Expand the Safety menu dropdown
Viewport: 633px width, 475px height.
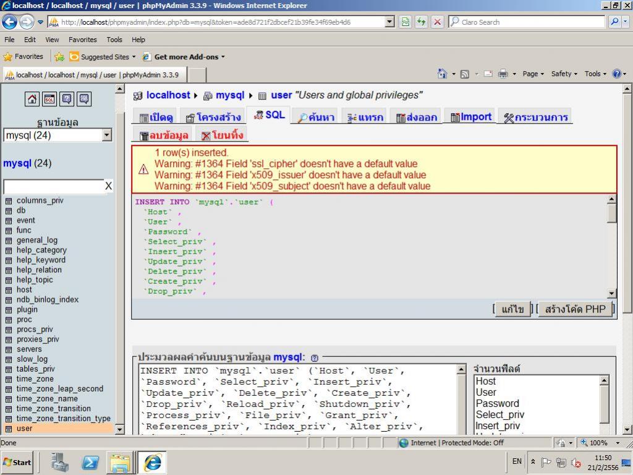tap(564, 74)
